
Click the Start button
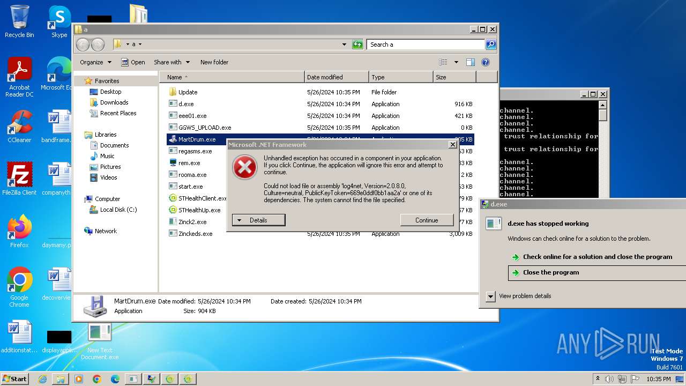coord(14,379)
